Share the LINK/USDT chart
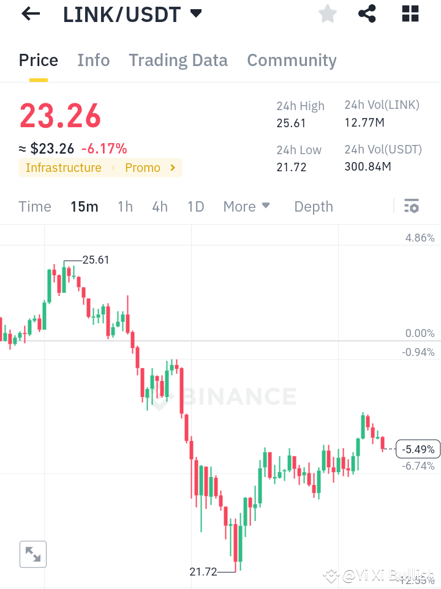Image resolution: width=441 pixels, height=589 pixels. point(367,13)
